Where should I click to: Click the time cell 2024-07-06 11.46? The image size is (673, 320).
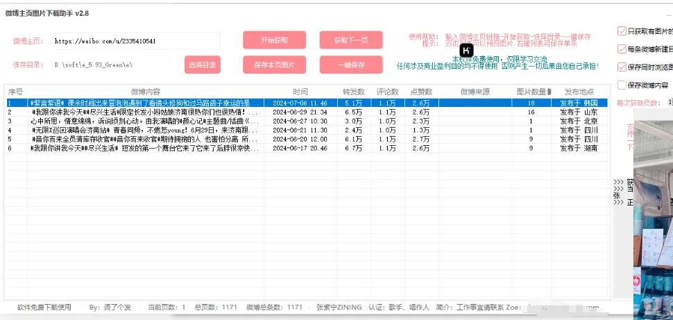(300, 103)
